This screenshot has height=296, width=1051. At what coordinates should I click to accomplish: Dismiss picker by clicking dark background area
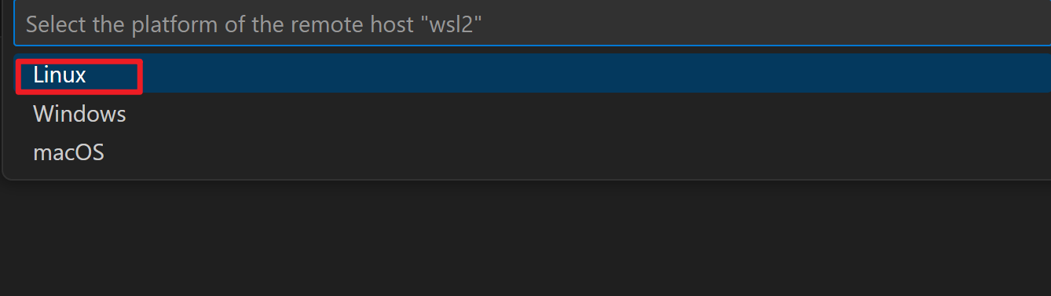pyautogui.click(x=525, y=239)
